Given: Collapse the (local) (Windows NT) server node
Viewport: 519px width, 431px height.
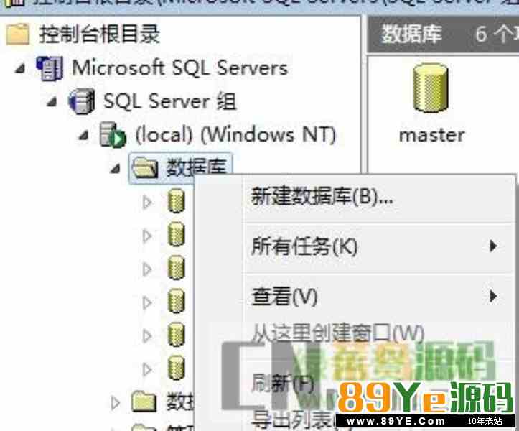Looking at the screenshot, I should point(83,135).
